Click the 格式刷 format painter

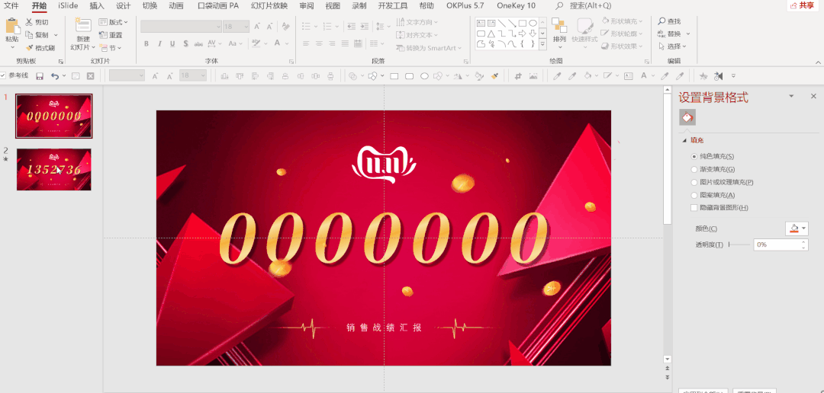click(x=40, y=48)
